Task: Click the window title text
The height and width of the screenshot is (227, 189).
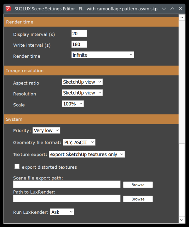Action: (x=86, y=9)
